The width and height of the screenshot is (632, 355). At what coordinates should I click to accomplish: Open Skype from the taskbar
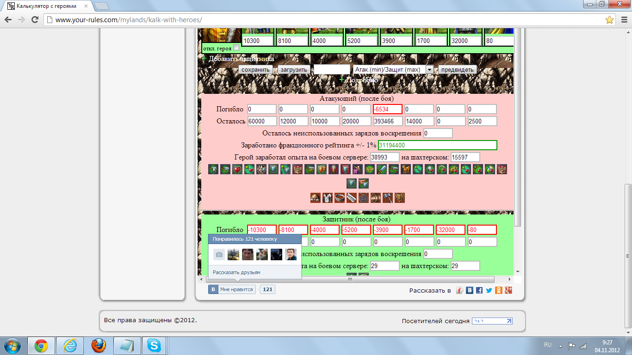[154, 346]
